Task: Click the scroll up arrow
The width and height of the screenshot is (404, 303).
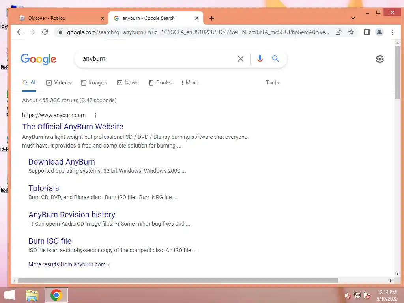Action: pyautogui.click(x=397, y=43)
